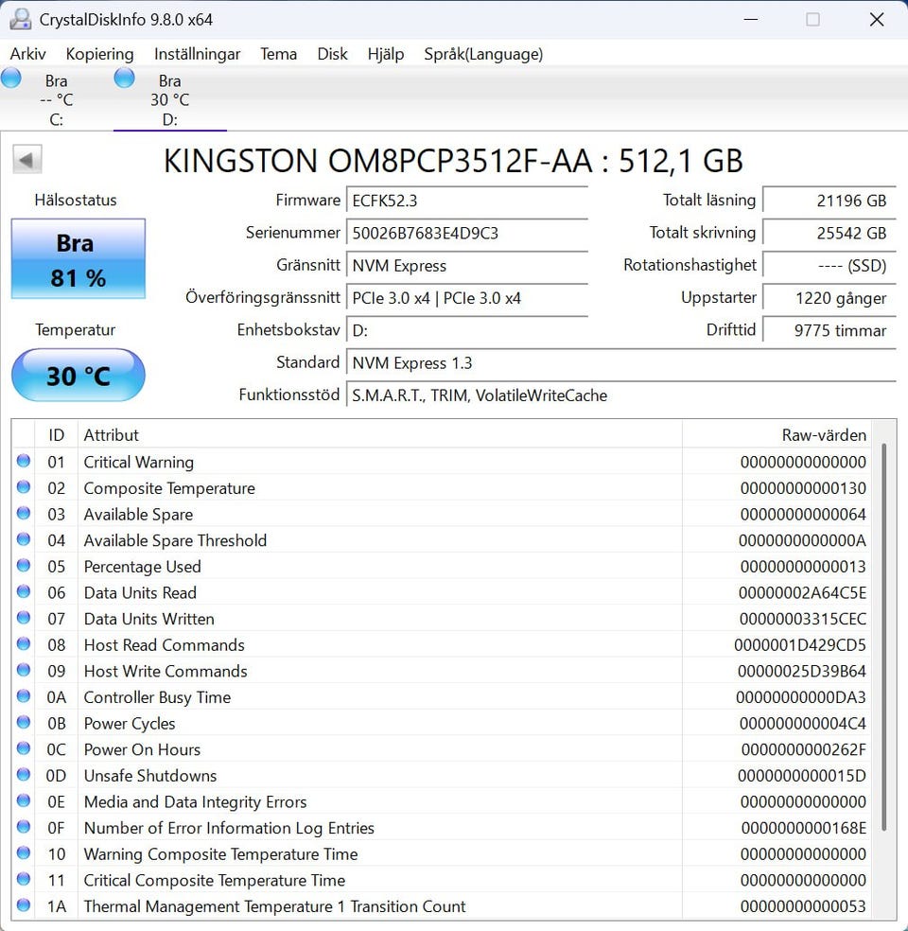The image size is (908, 931).
Task: Click the Gränssnitt field NVM Express
Action: [x=467, y=266]
